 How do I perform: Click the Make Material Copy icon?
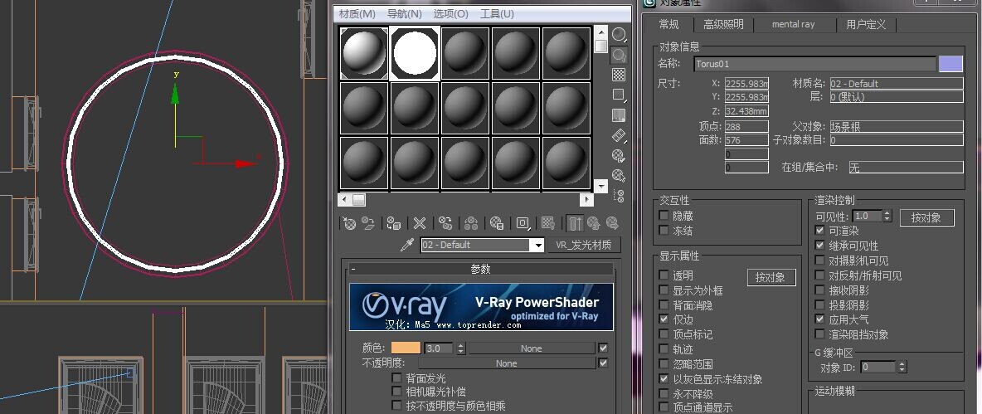click(x=445, y=223)
